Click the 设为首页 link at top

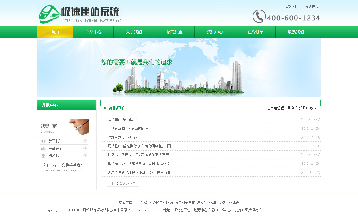click(x=312, y=6)
